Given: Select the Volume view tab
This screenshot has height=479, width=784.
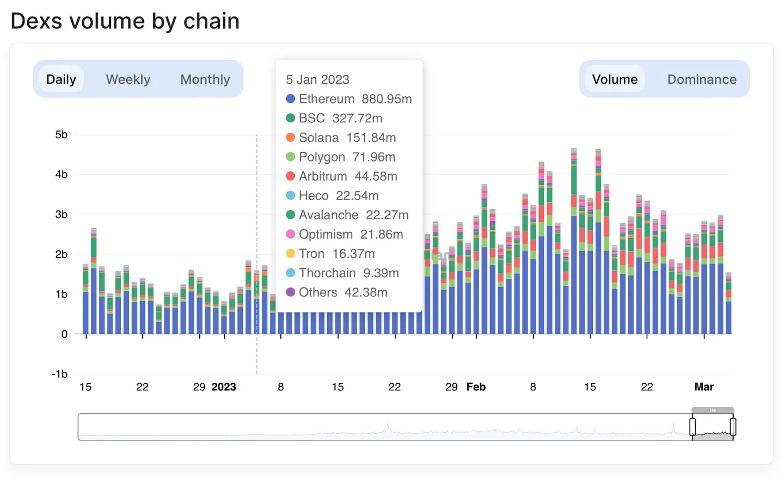Looking at the screenshot, I should (615, 79).
